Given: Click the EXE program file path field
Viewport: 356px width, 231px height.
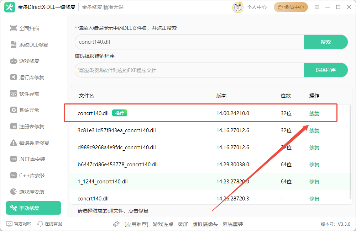Looking at the screenshot, I should [x=189, y=70].
